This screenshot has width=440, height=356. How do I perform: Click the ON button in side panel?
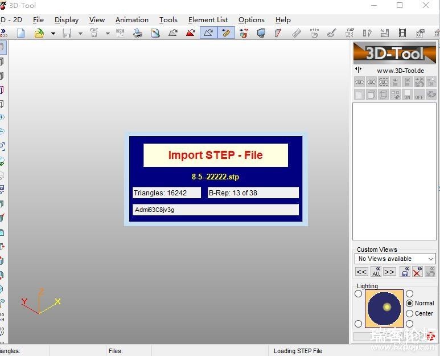pos(407,95)
